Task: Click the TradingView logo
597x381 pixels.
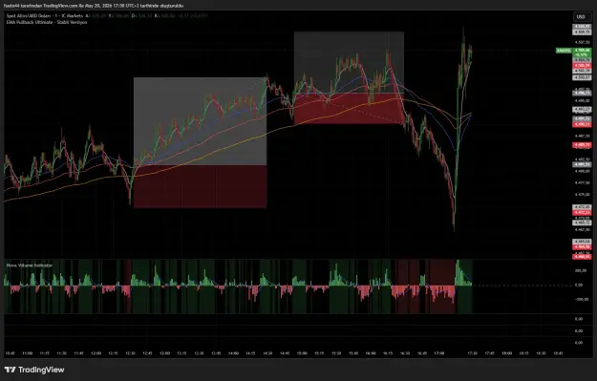Action: point(34,370)
